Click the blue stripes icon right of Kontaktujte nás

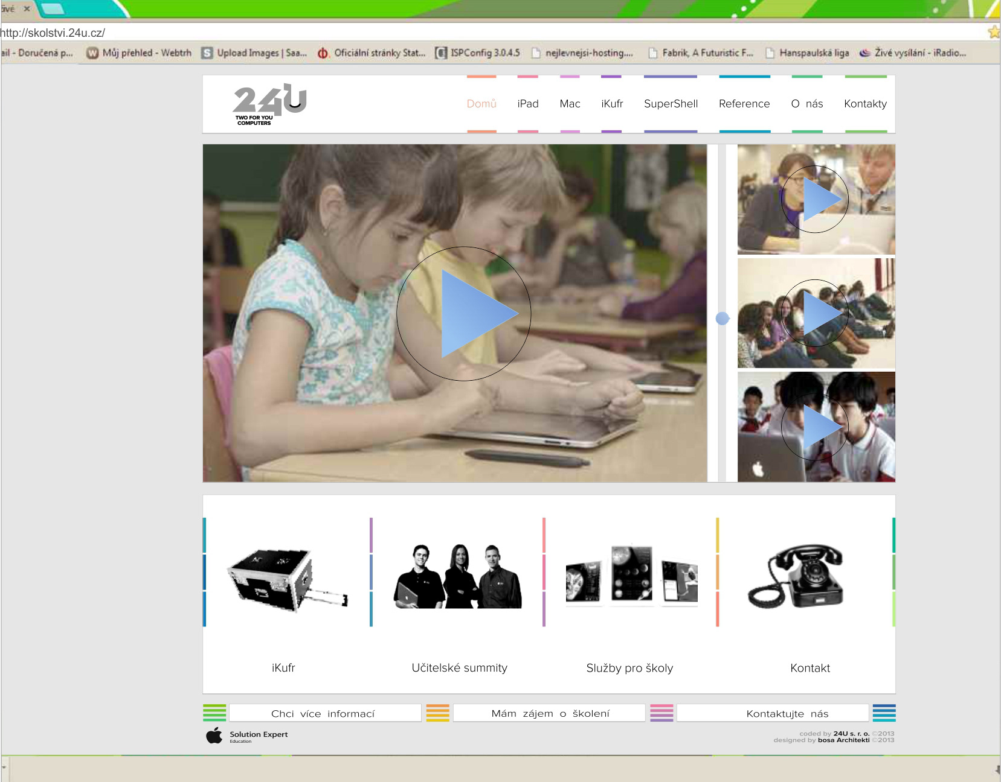coord(884,713)
